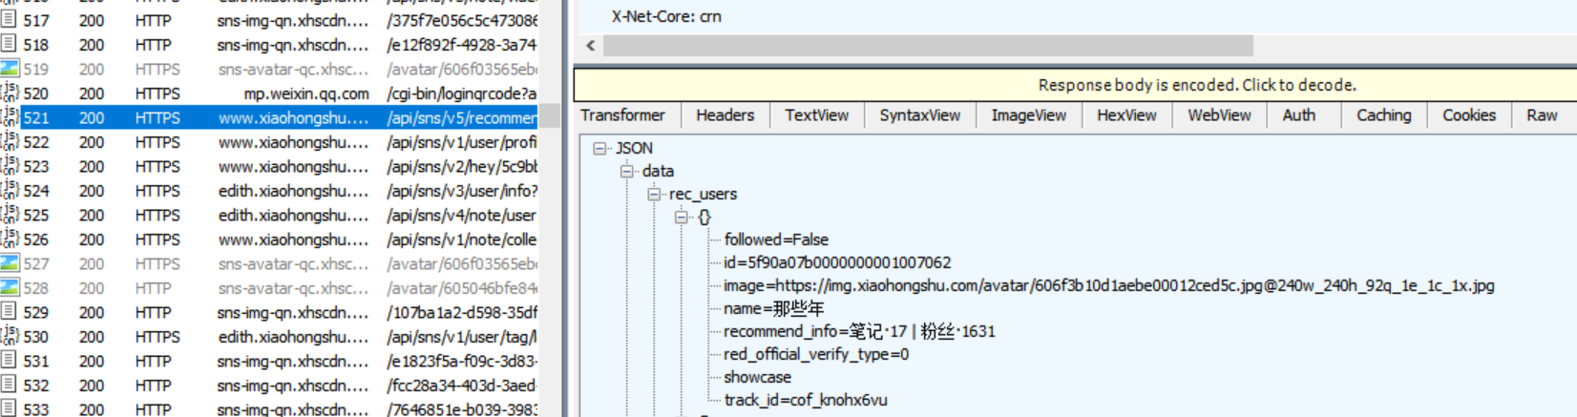1577x417 pixels.
Task: Select the red_official_verify_type=0 node
Action: (x=816, y=354)
